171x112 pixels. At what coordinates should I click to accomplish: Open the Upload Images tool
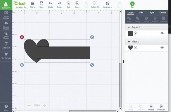pos(6,26)
